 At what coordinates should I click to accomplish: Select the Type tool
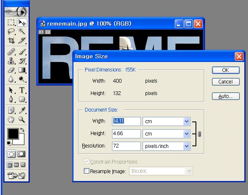click(x=22, y=90)
